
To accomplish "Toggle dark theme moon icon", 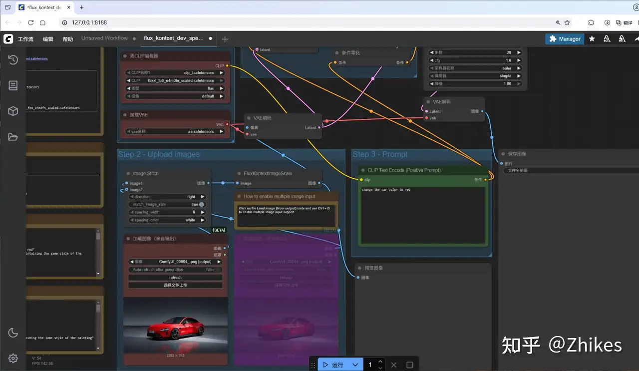I will coord(13,333).
